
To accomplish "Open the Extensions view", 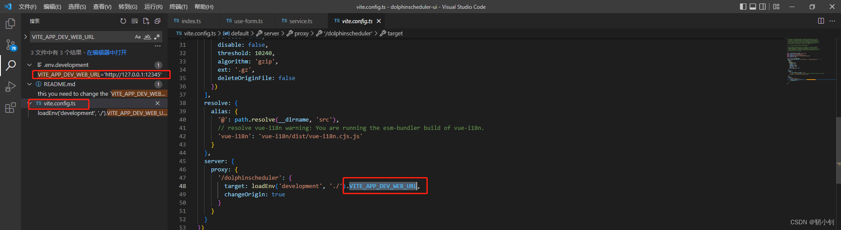I will [11, 108].
